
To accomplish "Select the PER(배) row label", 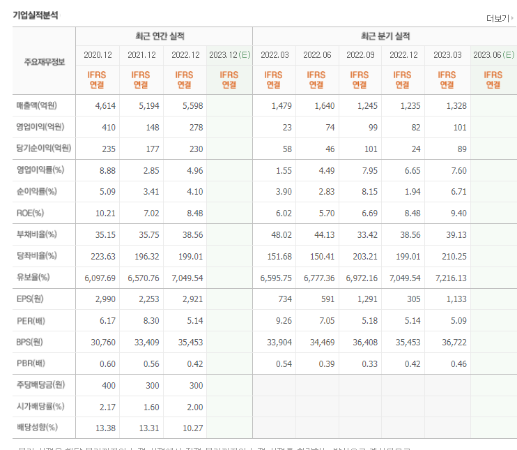I will click(x=31, y=320).
